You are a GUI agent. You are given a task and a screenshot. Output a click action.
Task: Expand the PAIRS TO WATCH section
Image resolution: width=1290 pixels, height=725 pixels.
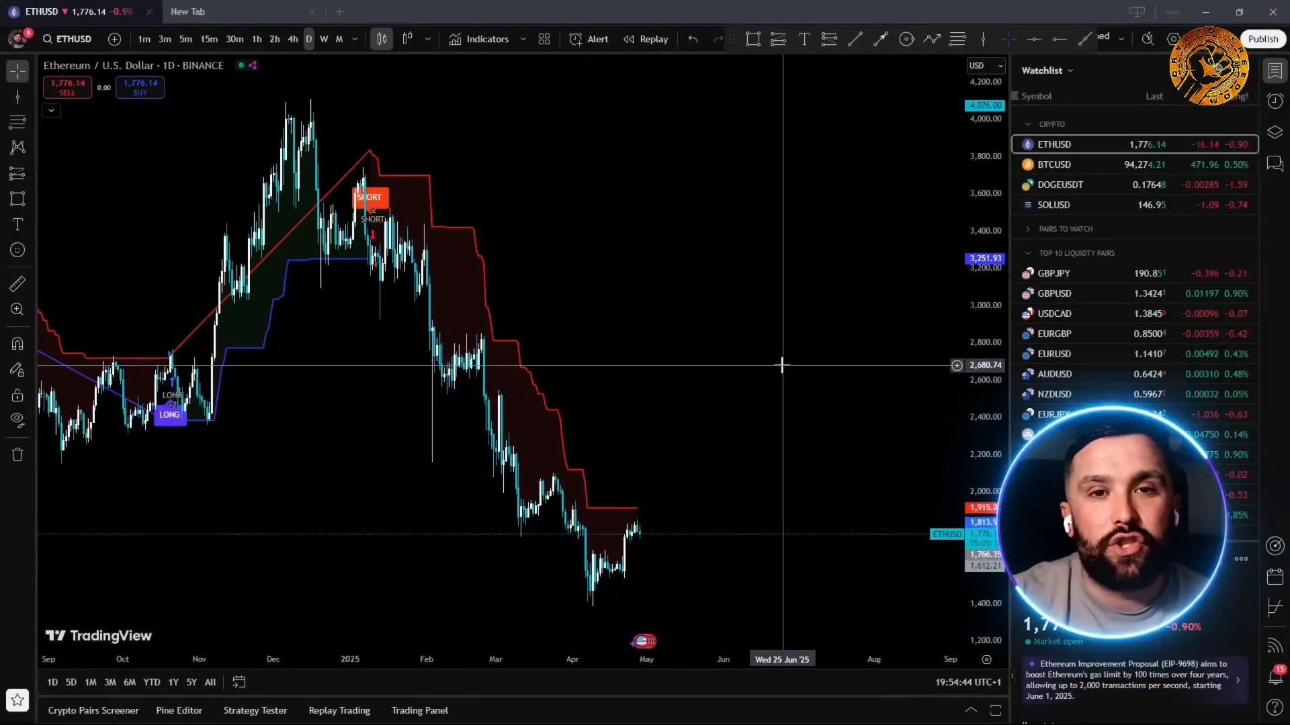1028,229
